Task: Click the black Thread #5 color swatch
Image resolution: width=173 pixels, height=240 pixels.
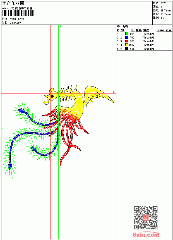Action: click(x=127, y=48)
